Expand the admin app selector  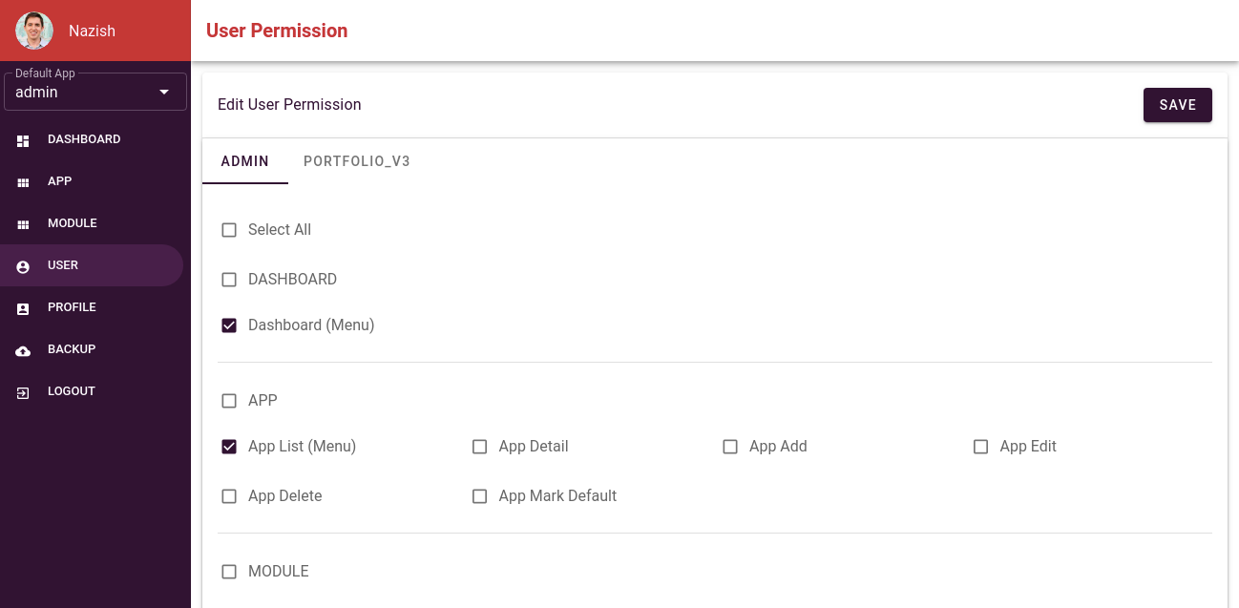tap(95, 92)
